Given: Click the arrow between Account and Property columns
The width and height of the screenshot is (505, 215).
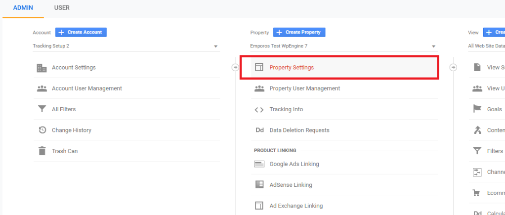Looking at the screenshot, I should [x=235, y=68].
